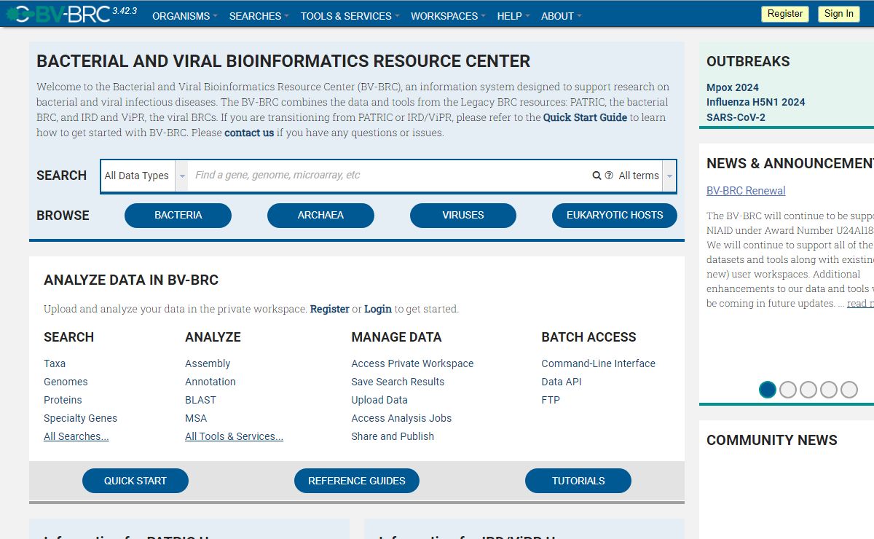Open the Annotation tool link
This screenshot has width=874, height=539.
pyautogui.click(x=210, y=382)
